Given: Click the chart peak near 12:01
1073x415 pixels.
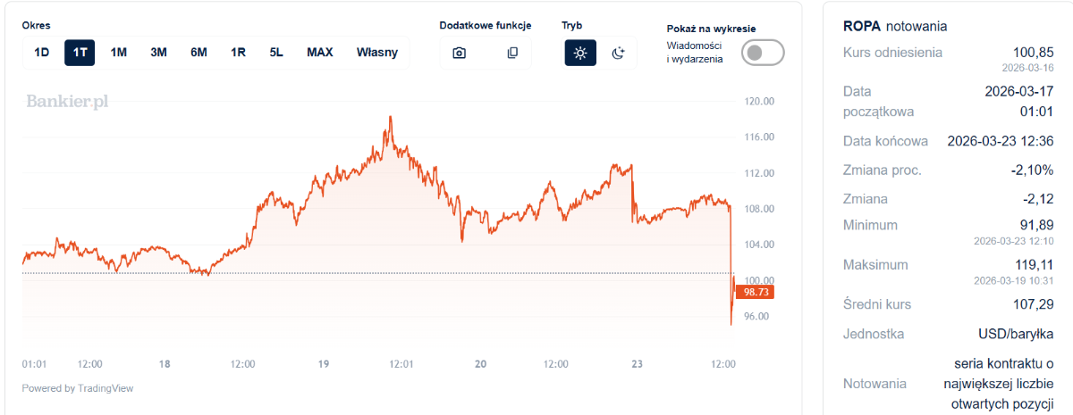Looking at the screenshot, I should [x=391, y=117].
